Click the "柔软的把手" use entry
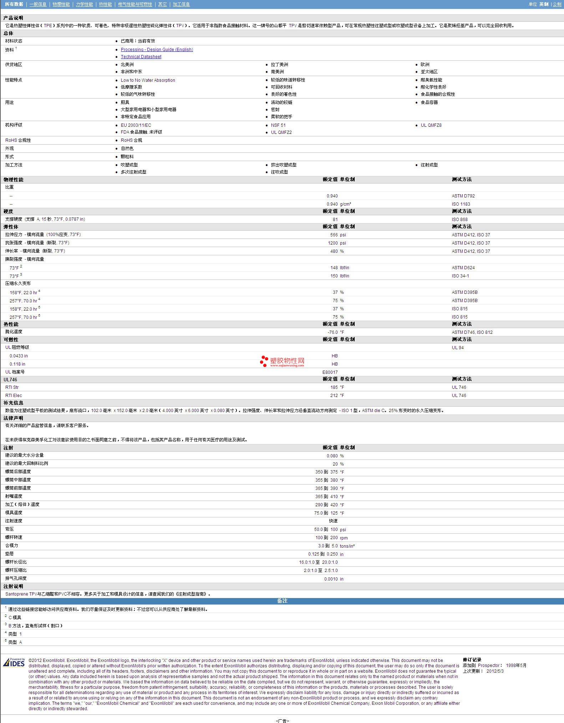This screenshot has width=564, height=723. 281,117
